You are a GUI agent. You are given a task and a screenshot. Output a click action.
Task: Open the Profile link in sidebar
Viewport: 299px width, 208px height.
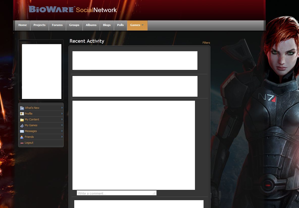click(x=29, y=114)
